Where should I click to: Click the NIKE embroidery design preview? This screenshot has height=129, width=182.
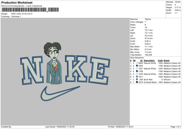pyautogui.click(x=65, y=71)
